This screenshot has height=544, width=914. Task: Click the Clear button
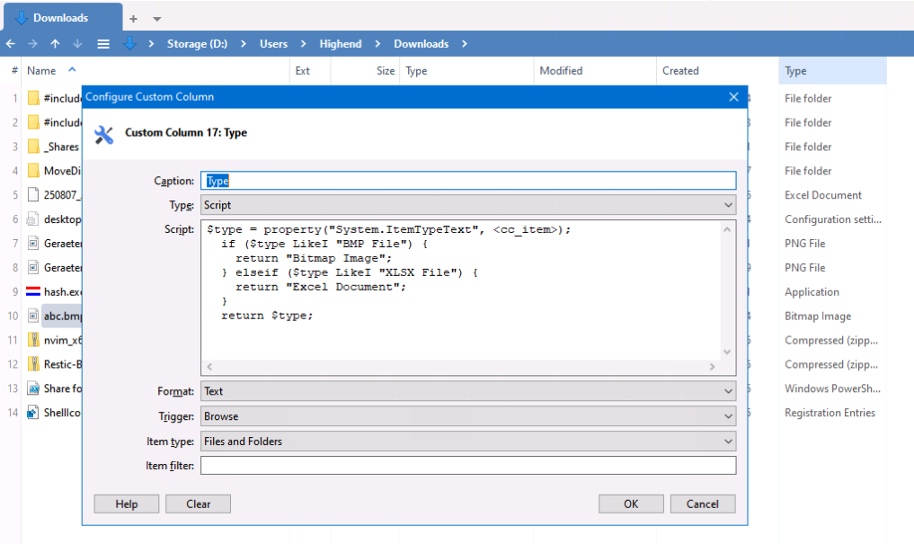198,504
